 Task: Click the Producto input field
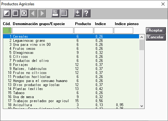pos(84,31)
